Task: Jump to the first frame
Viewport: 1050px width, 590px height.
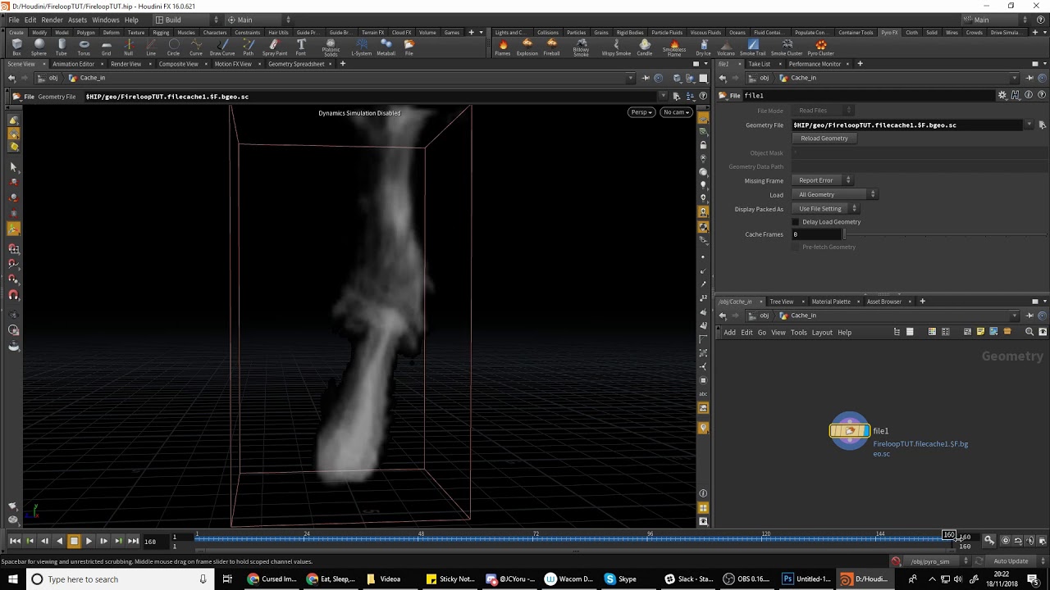Action: pyautogui.click(x=15, y=541)
